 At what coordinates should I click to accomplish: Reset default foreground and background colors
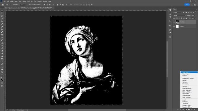pyautogui.click(x=1, y=77)
